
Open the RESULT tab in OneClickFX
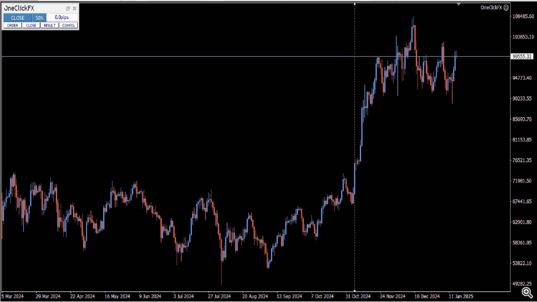point(49,25)
